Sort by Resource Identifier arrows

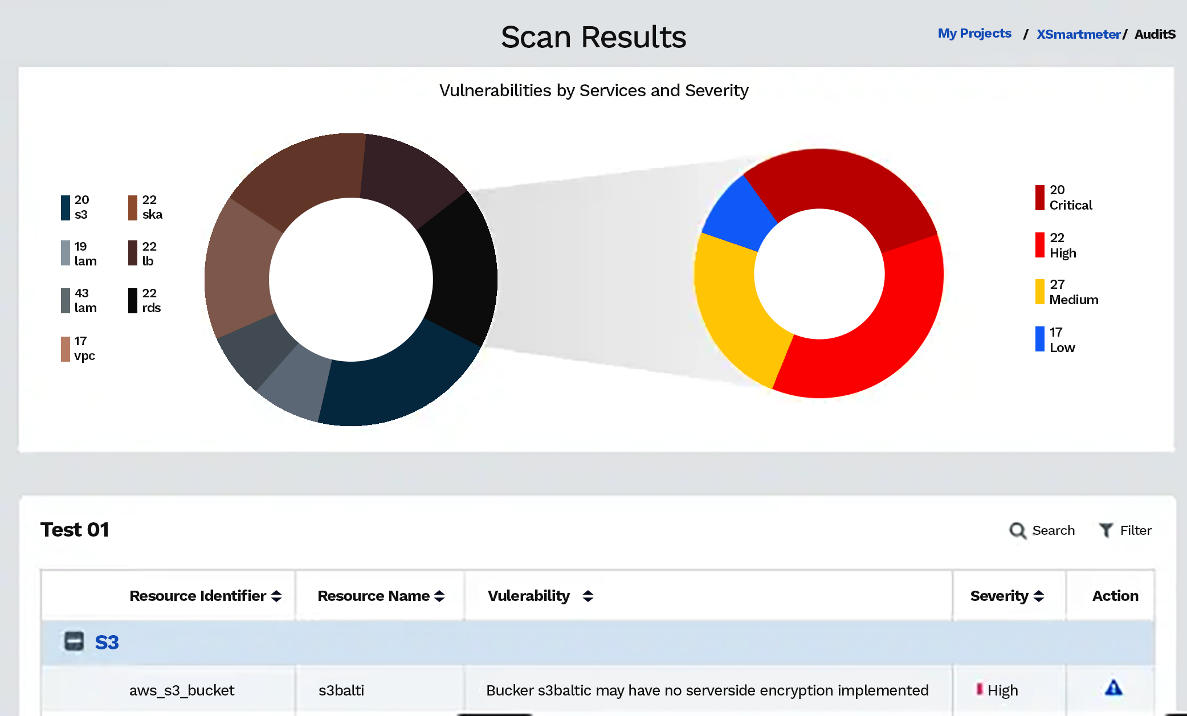coord(276,596)
